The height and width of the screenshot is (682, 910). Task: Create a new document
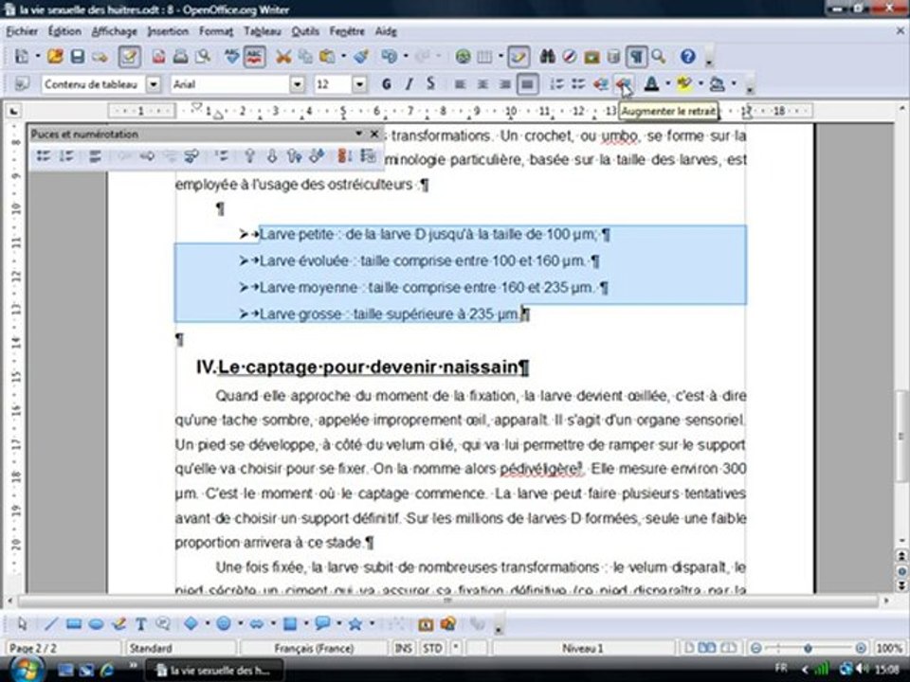pos(22,56)
